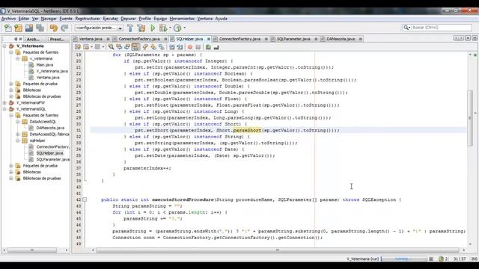Click the run progress bar in status bar

click(404, 259)
